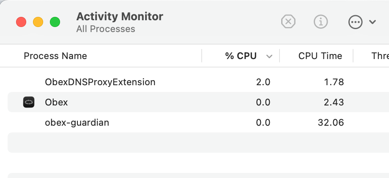Toggle the sort arrow in % CPU header
This screenshot has height=178, width=389.
click(269, 56)
